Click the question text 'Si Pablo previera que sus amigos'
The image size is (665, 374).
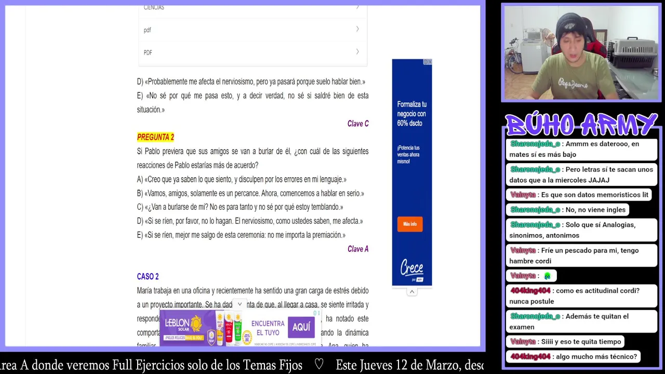[x=252, y=158]
